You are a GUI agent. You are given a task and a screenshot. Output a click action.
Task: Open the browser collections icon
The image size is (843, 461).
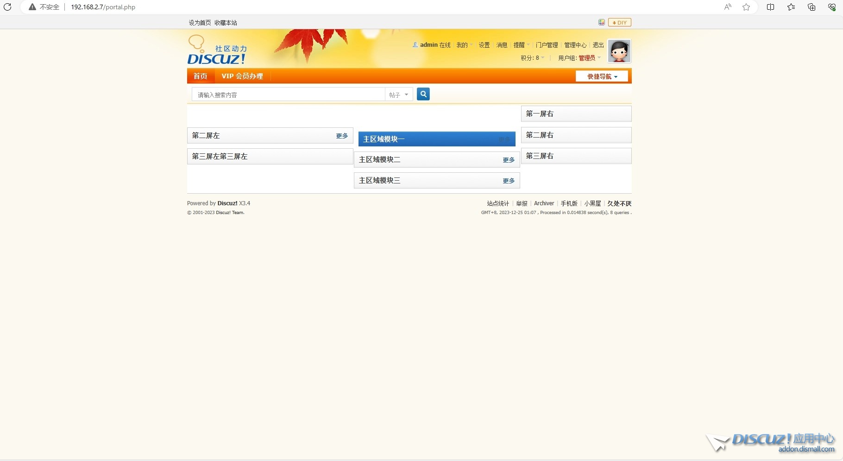click(812, 7)
